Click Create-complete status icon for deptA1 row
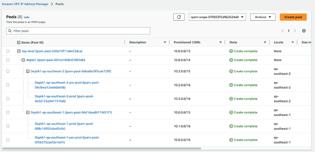 pyautogui.click(x=231, y=60)
